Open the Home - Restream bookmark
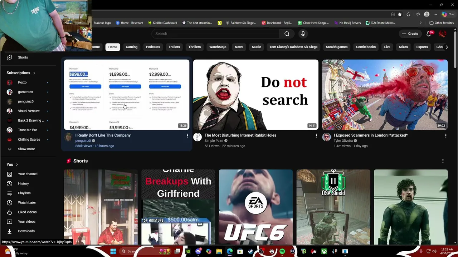The height and width of the screenshot is (257, 458). click(129, 23)
